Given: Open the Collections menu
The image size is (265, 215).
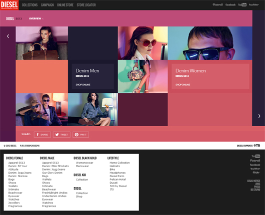Looking at the screenshot, I should tap(29, 5).
